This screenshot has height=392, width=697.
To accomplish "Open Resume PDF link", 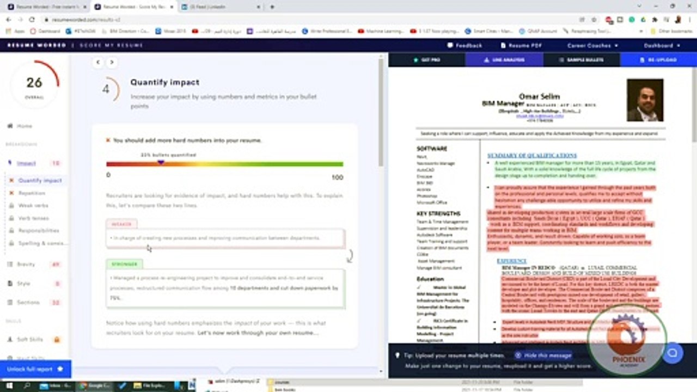I will pyautogui.click(x=521, y=46).
